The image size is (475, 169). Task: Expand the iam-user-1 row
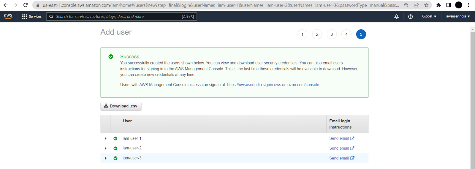click(x=106, y=138)
